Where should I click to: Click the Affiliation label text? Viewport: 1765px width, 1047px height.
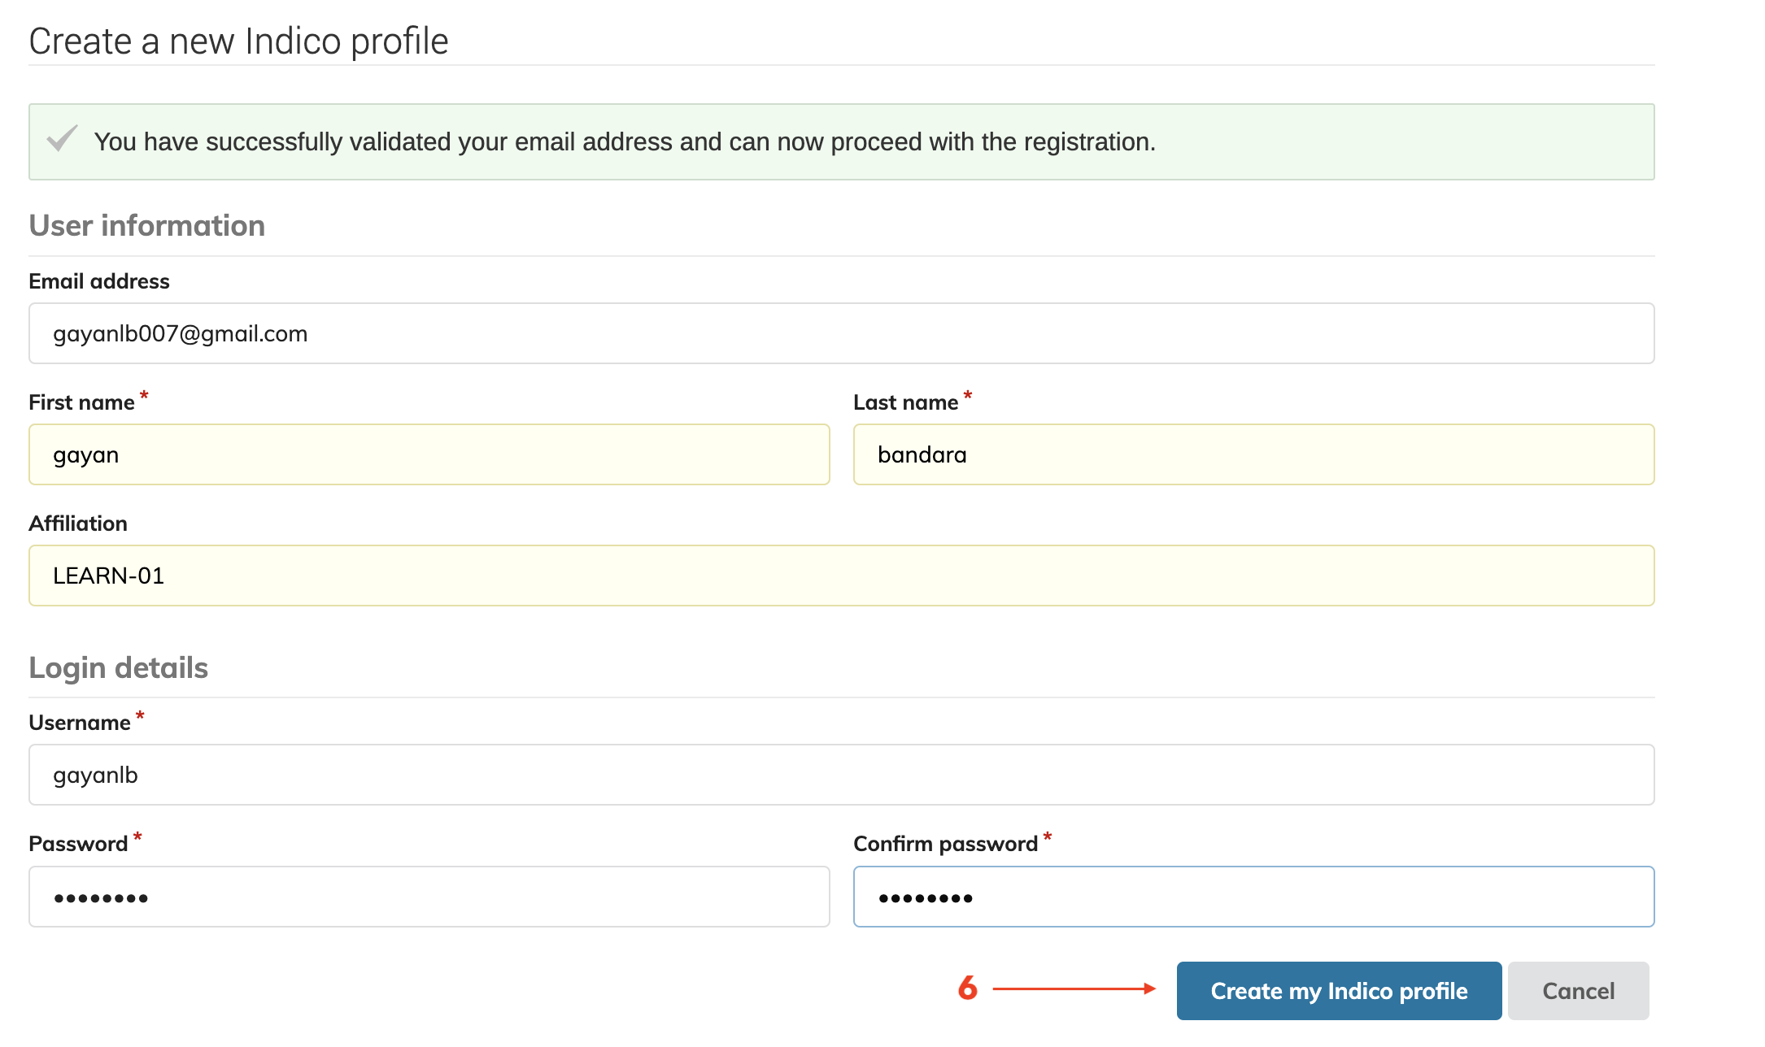point(78,523)
